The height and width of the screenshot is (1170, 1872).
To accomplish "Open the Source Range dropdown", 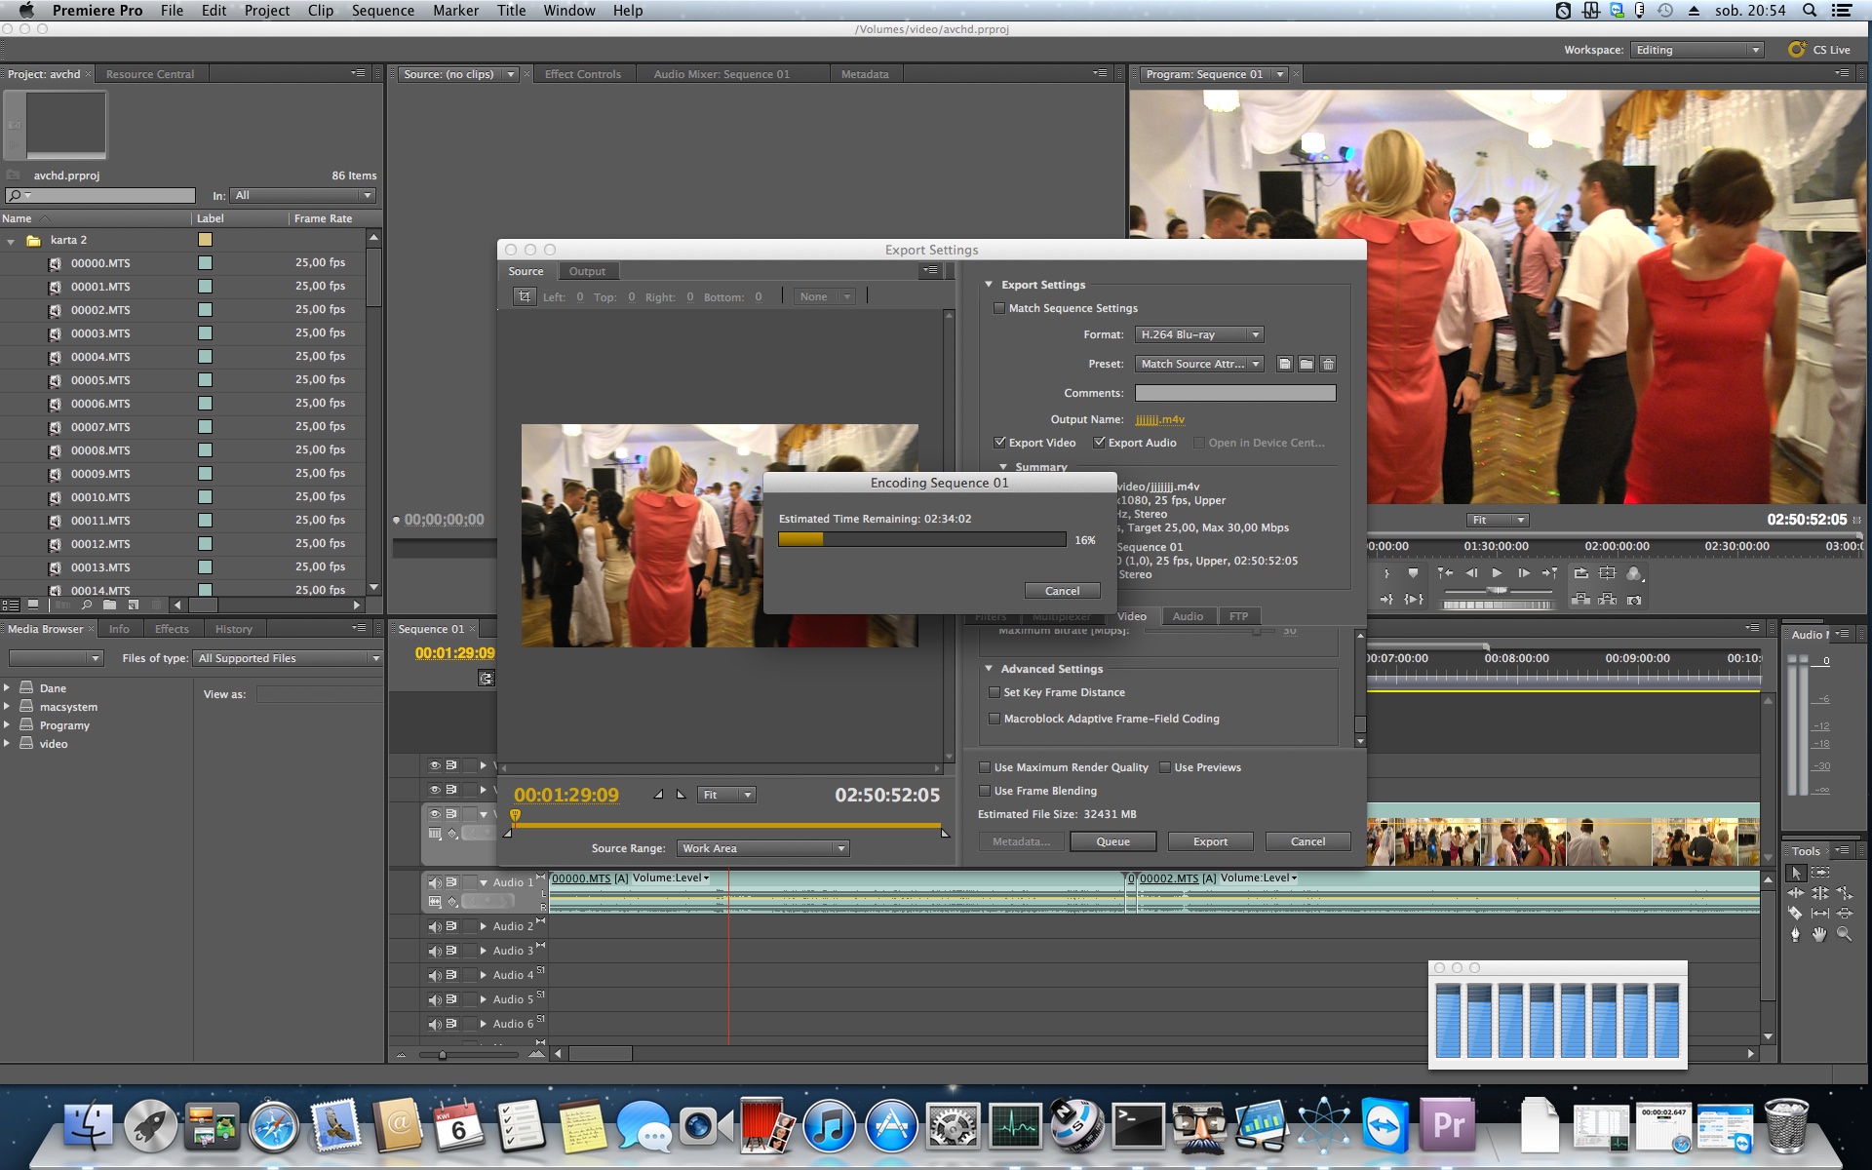I will click(762, 848).
